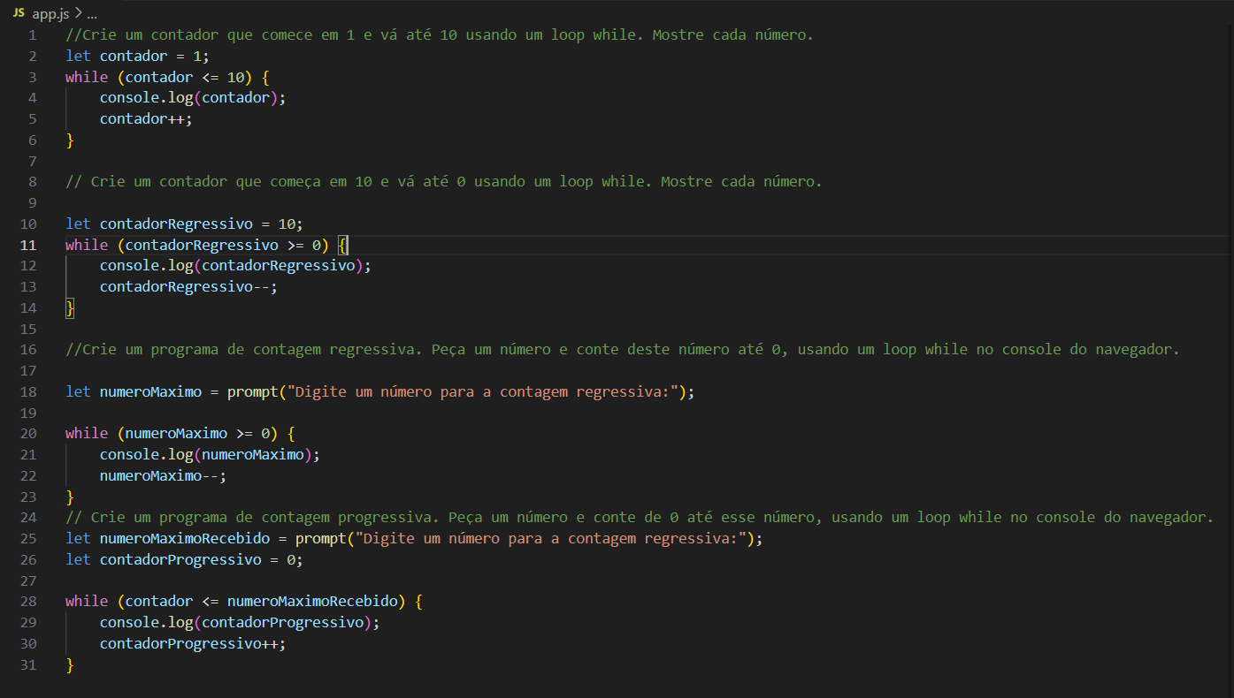This screenshot has height=698, width=1234.
Task: Click the 'contador++;' statement
Action: pos(146,118)
